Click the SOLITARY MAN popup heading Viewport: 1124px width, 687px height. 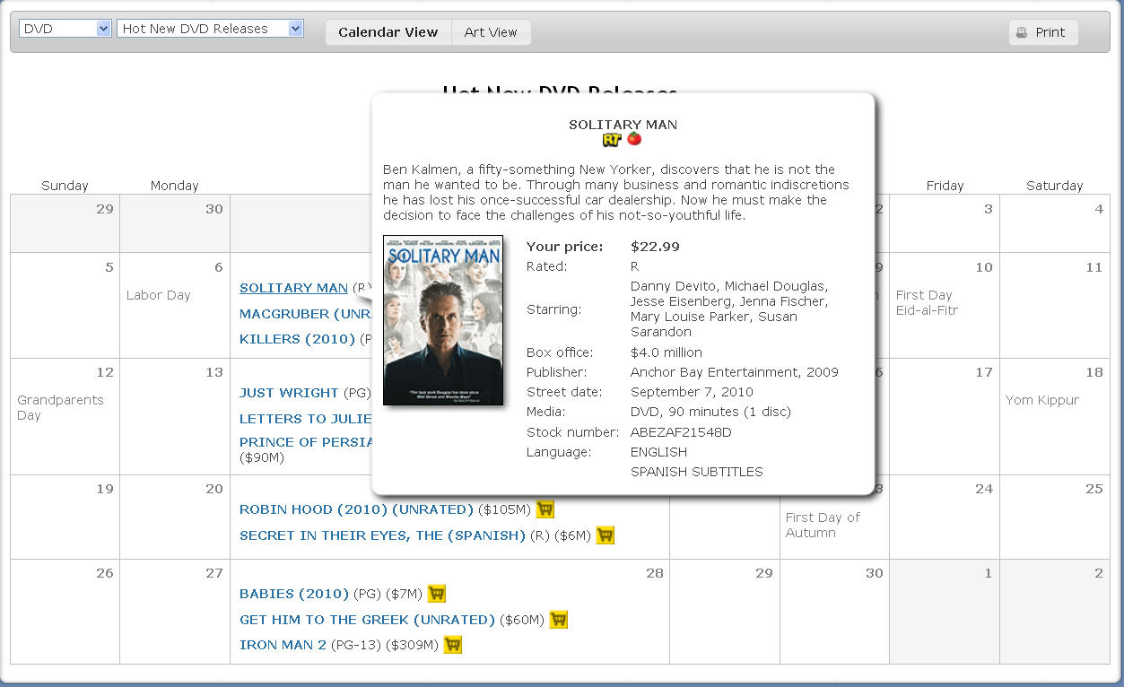coord(623,125)
